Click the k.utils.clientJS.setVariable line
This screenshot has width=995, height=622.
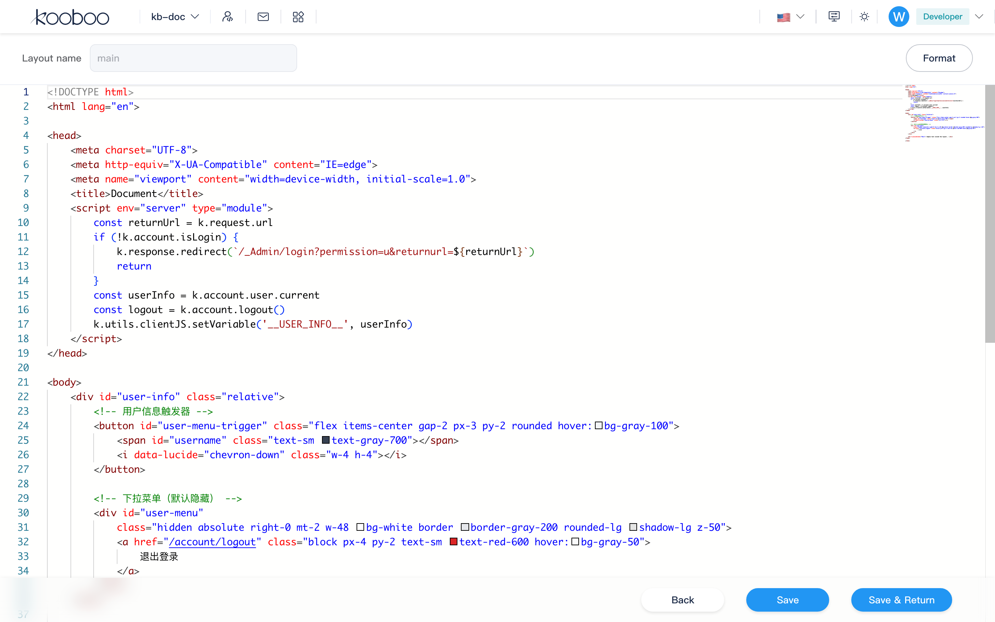coord(253,324)
